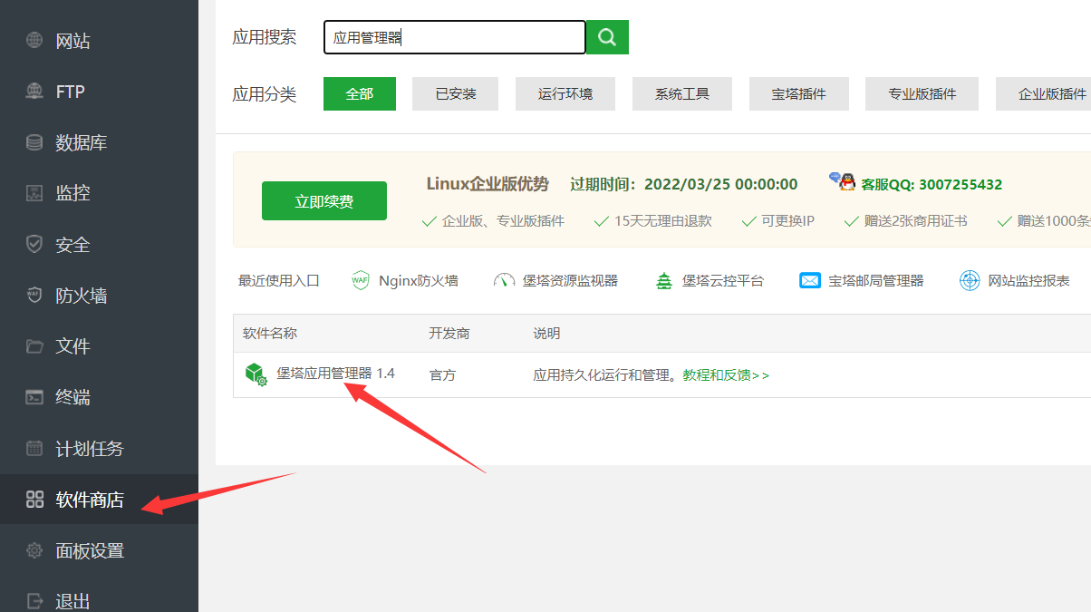Click the database icon beside 数据库
The height and width of the screenshot is (612, 1091).
[34, 142]
